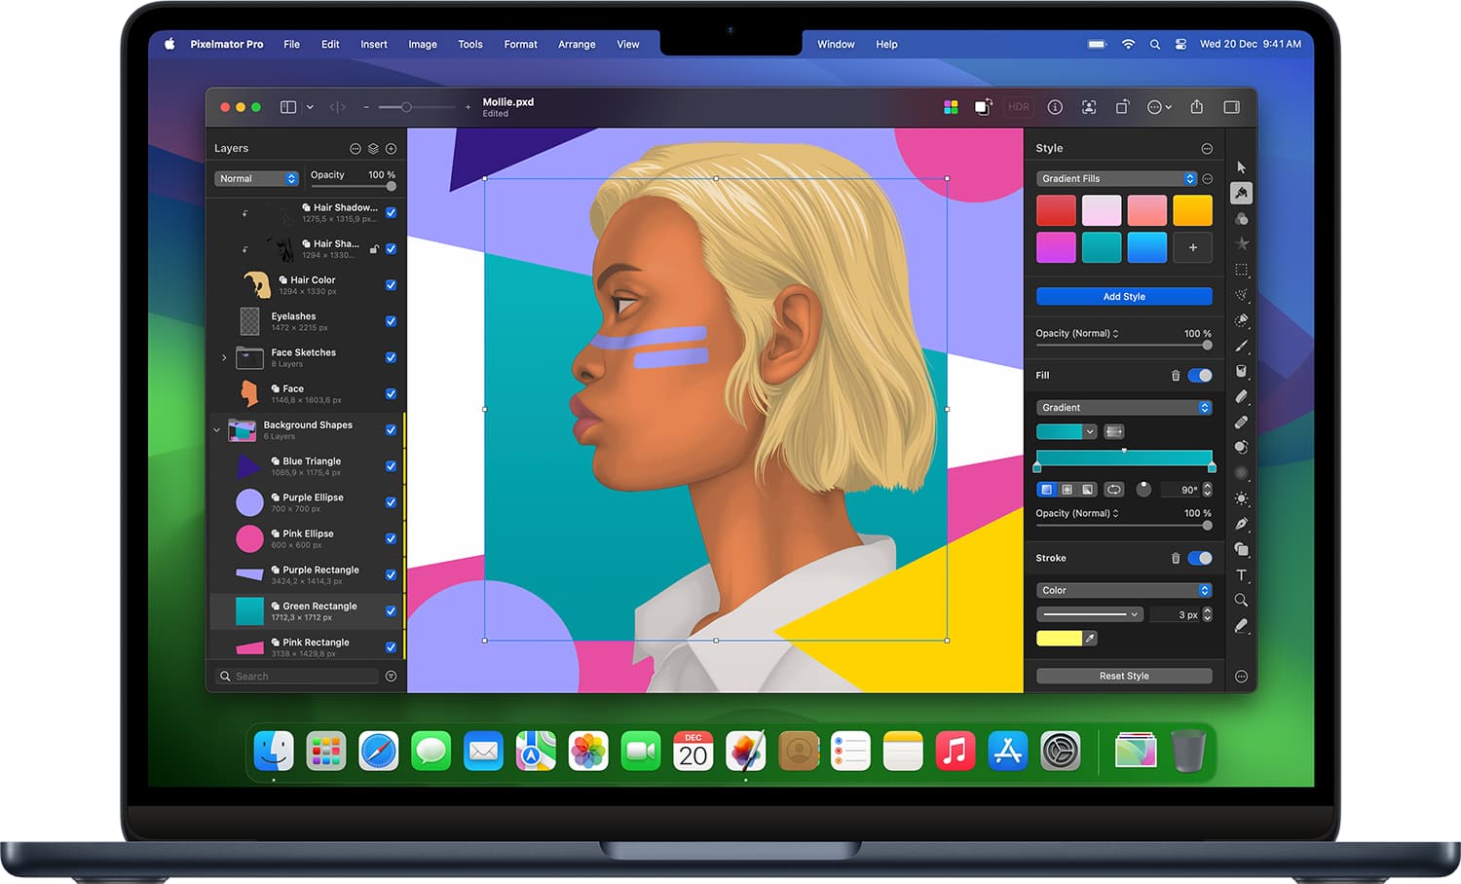Hide the Hair Color layer
The height and width of the screenshot is (884, 1461).
coord(391,285)
